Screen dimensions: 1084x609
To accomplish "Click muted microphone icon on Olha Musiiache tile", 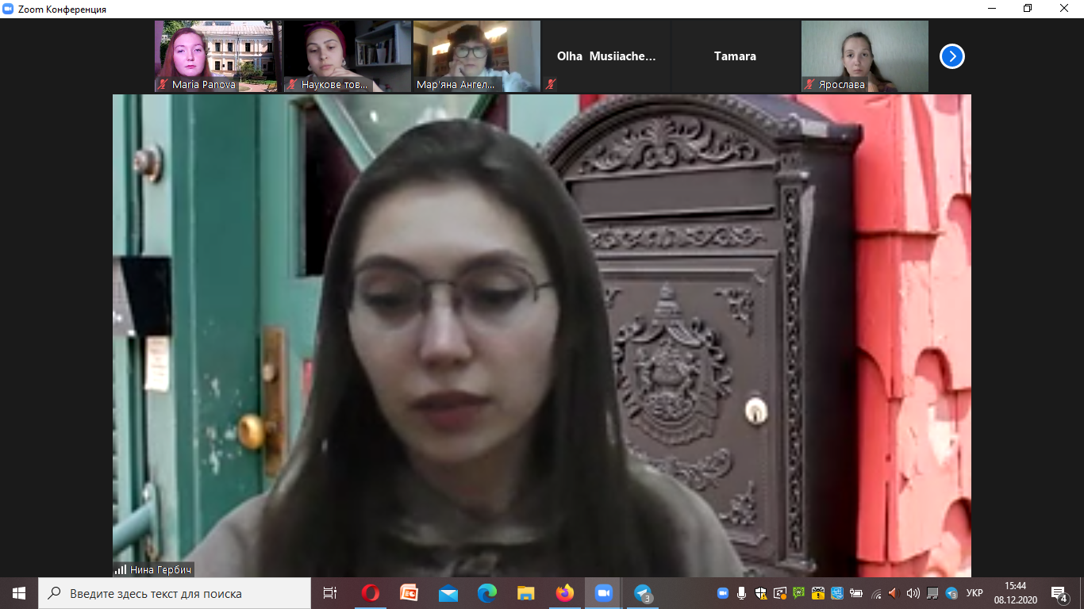I will pos(551,84).
